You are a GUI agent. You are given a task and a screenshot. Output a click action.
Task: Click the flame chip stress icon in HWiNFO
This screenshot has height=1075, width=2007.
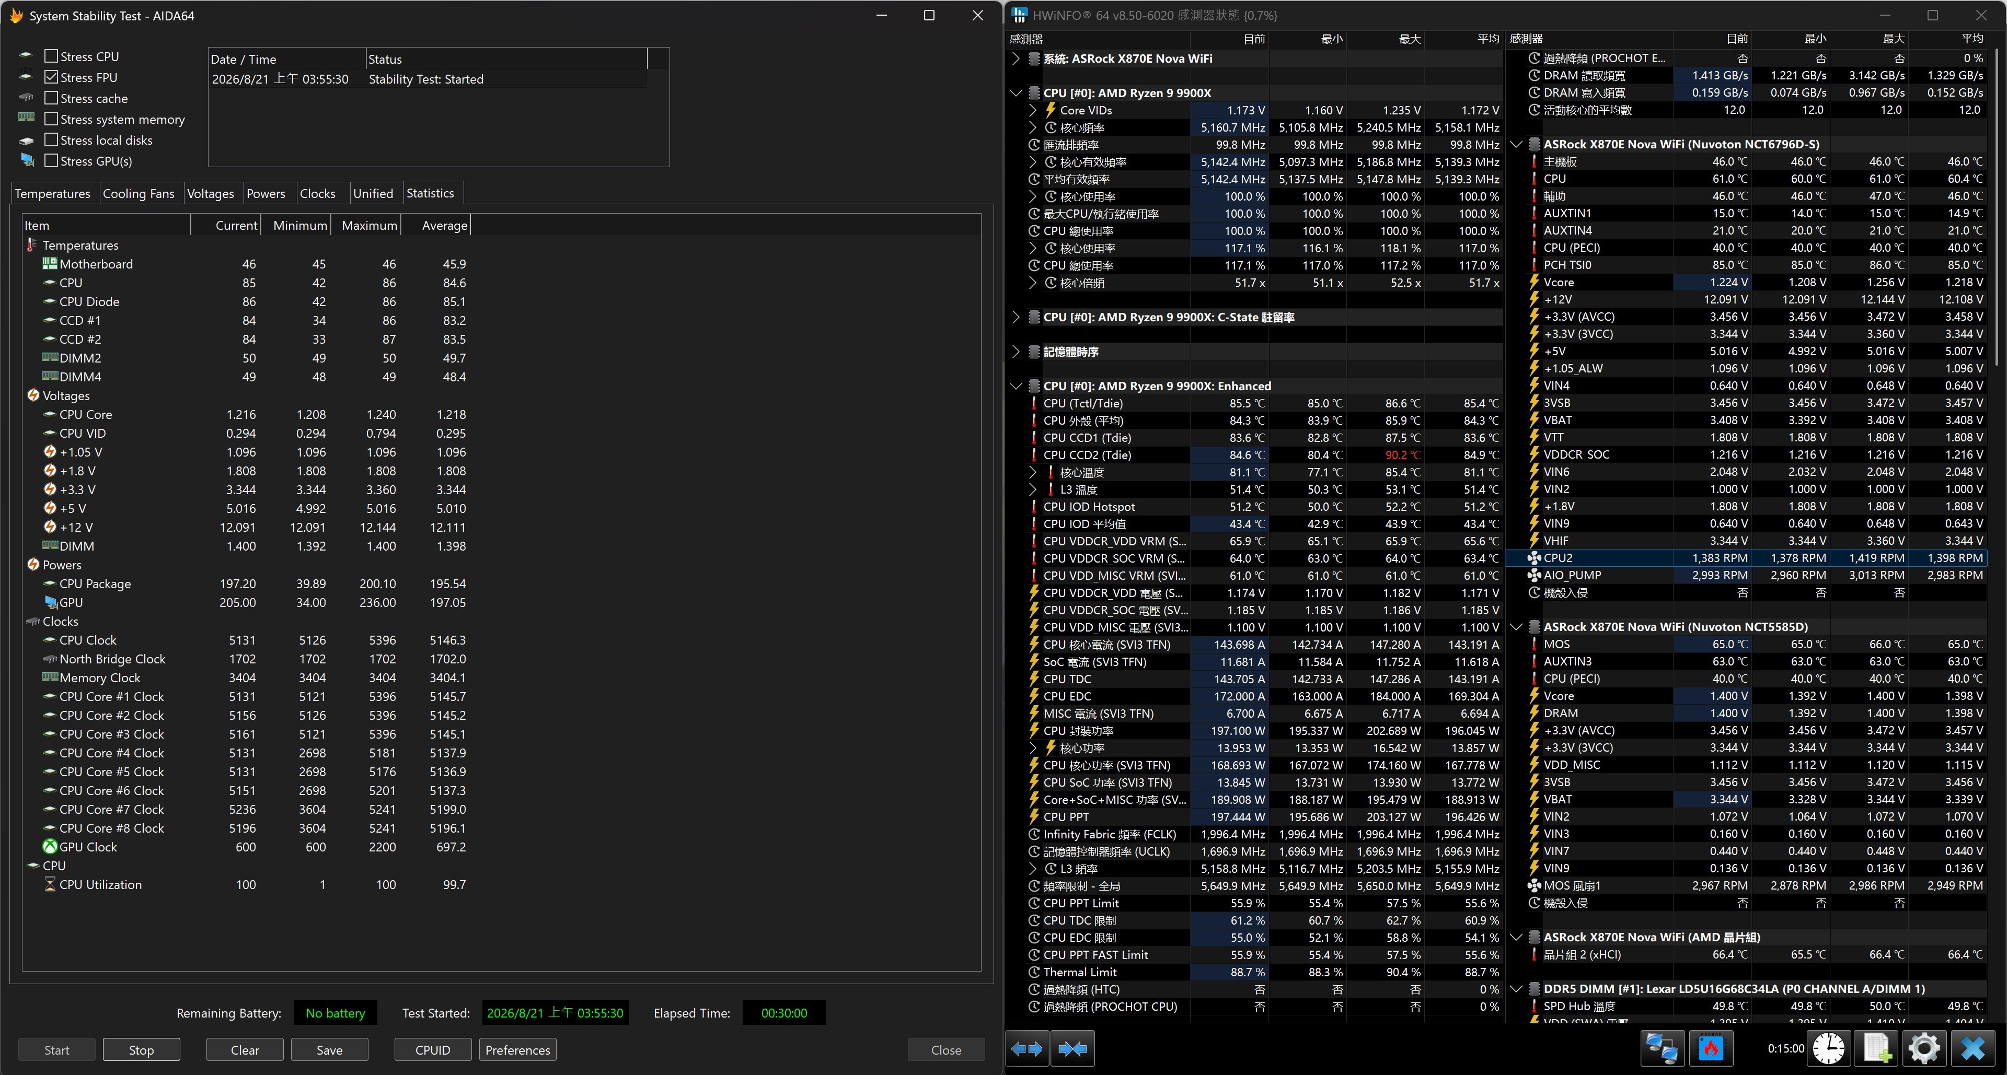pyautogui.click(x=1710, y=1048)
